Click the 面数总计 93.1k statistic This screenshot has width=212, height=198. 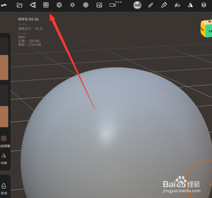pos(31,29)
